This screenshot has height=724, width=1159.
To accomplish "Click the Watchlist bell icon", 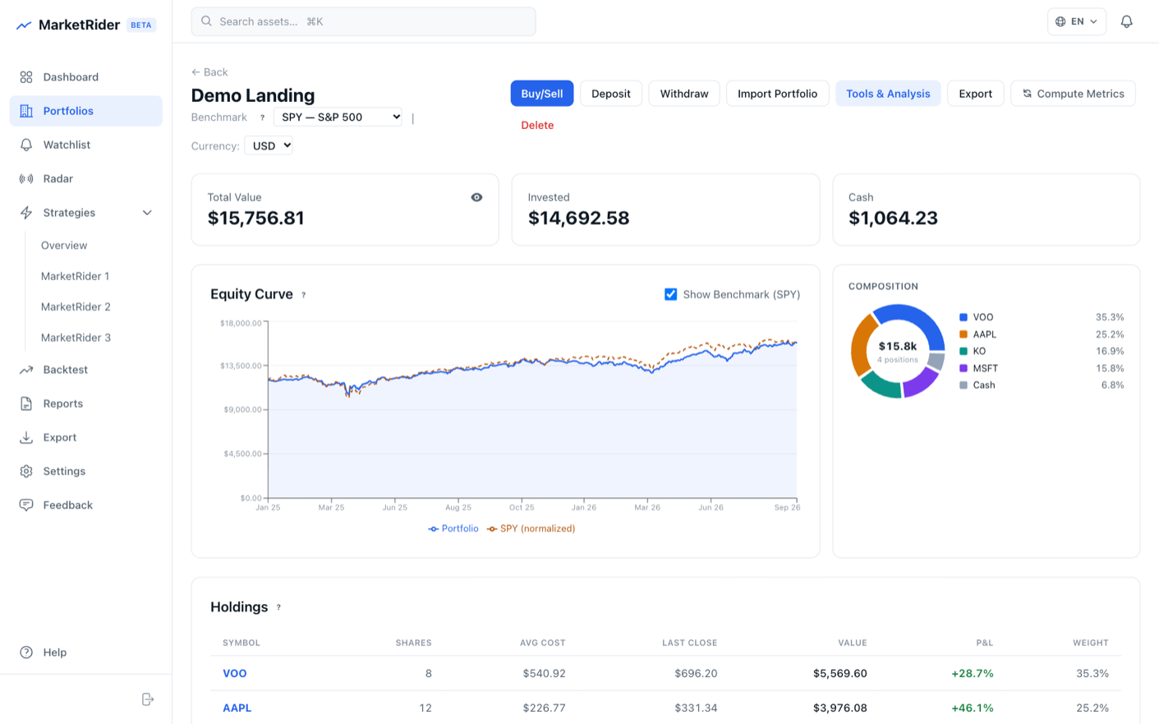I will pyautogui.click(x=26, y=145).
